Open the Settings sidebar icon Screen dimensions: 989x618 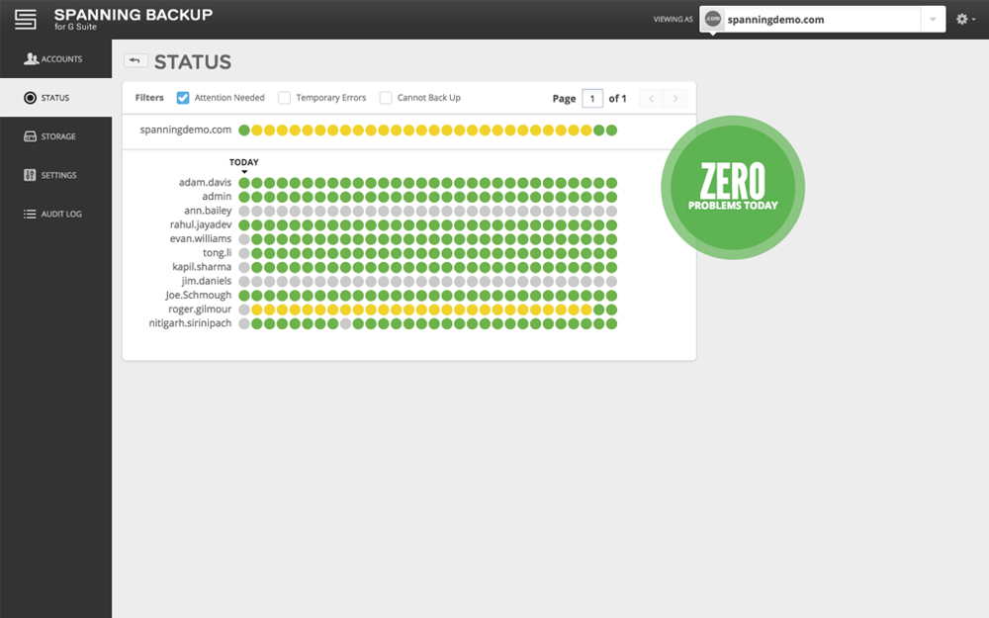pos(30,175)
